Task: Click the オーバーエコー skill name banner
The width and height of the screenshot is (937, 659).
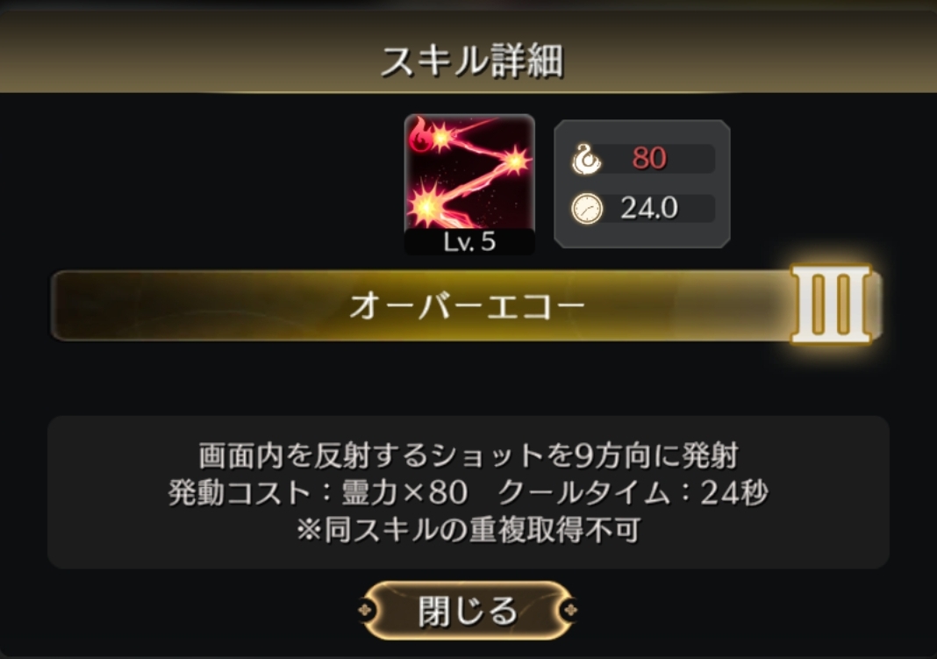Action: pos(466,305)
